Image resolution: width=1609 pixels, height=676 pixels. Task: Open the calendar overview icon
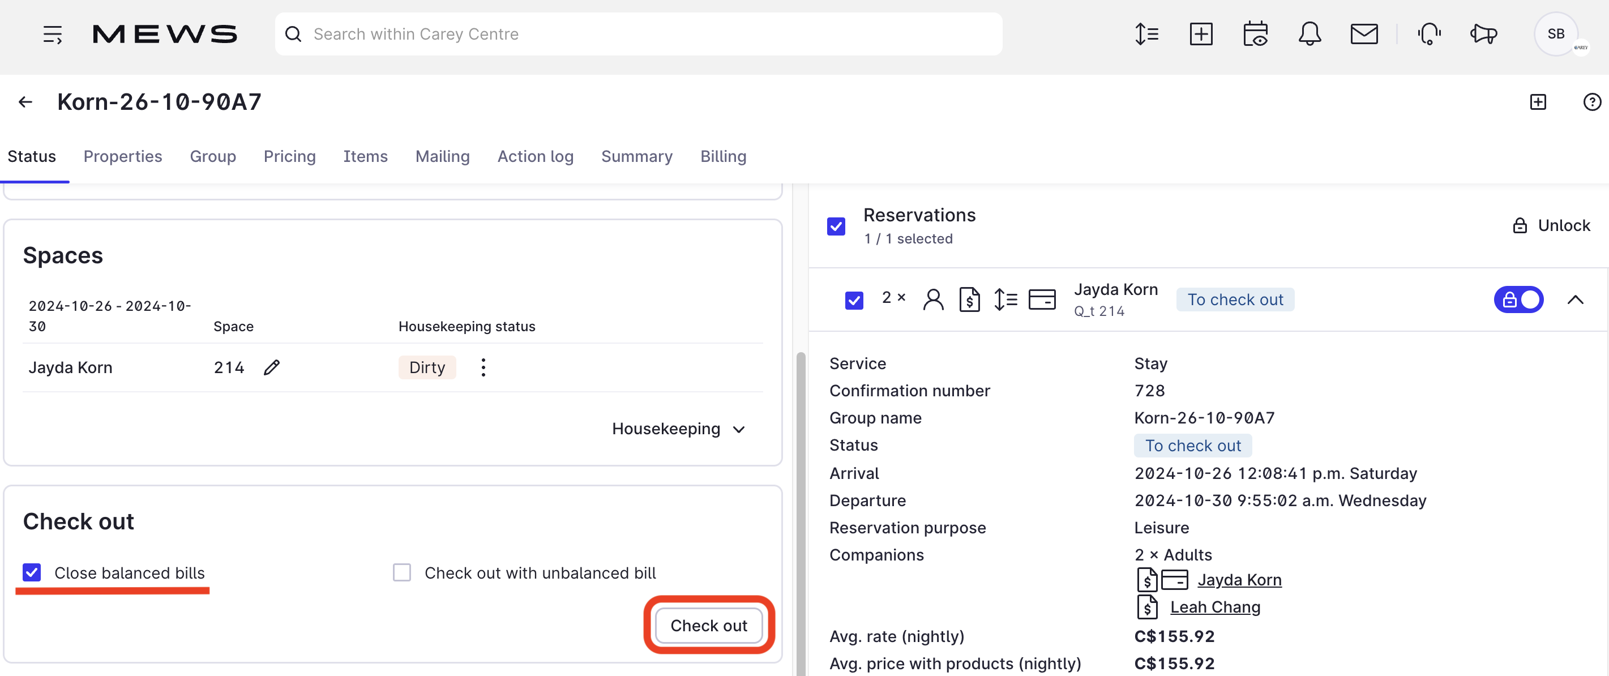pyautogui.click(x=1255, y=35)
